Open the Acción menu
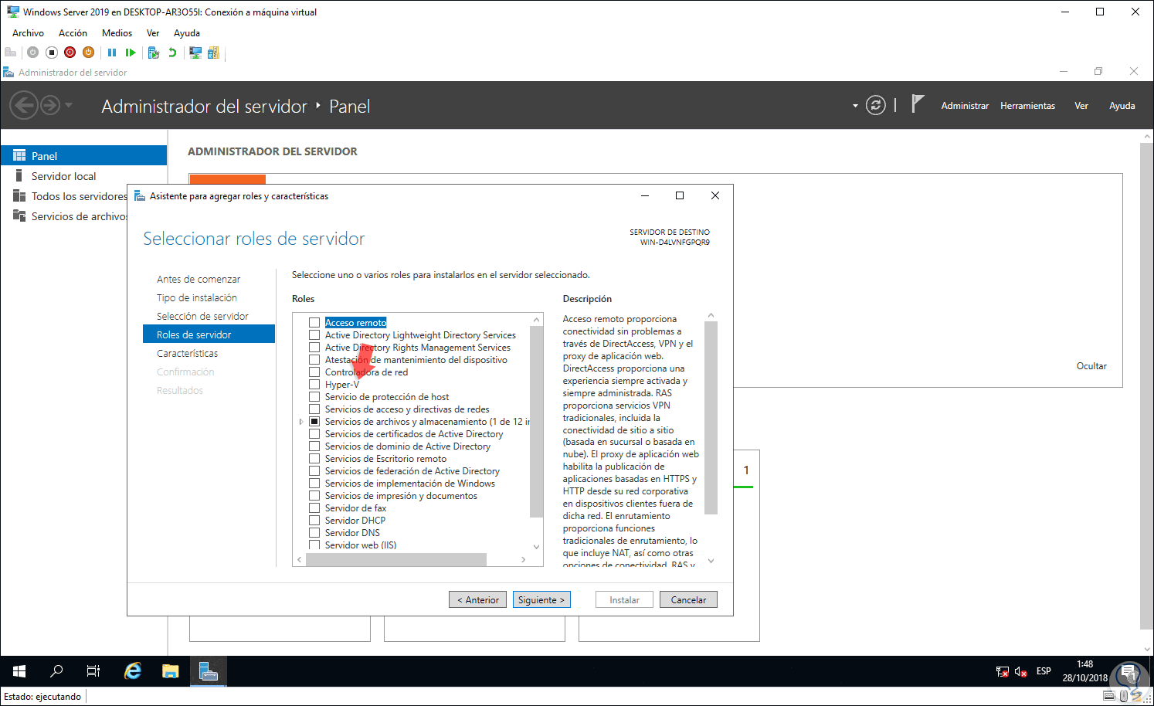This screenshot has height=706, width=1154. click(x=73, y=33)
